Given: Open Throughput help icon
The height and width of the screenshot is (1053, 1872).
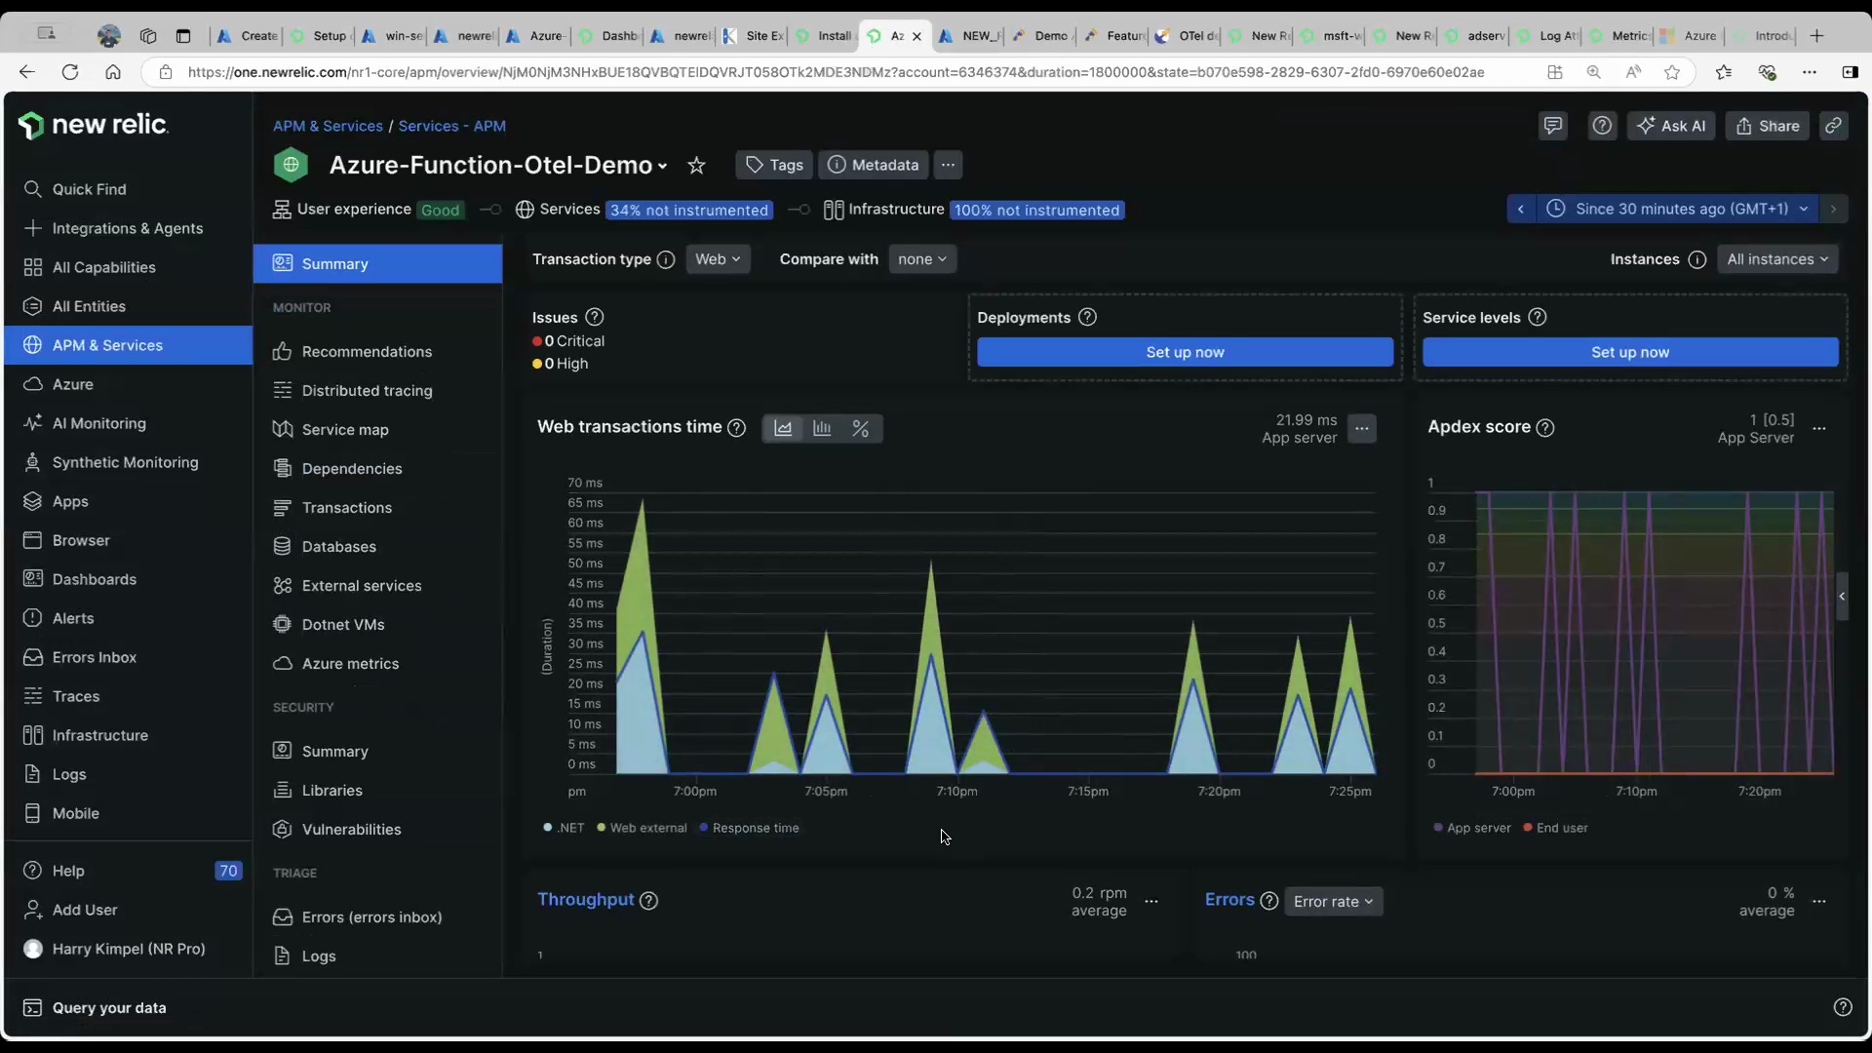Looking at the screenshot, I should 648,901.
